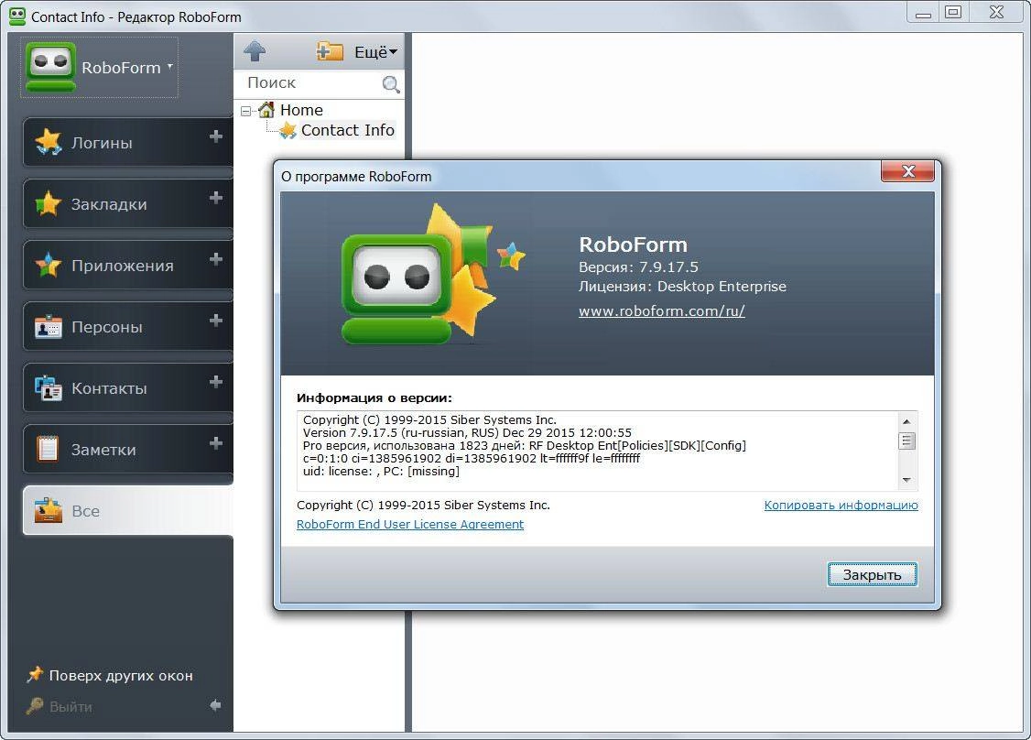Click the uid: license line in info box

(x=381, y=471)
